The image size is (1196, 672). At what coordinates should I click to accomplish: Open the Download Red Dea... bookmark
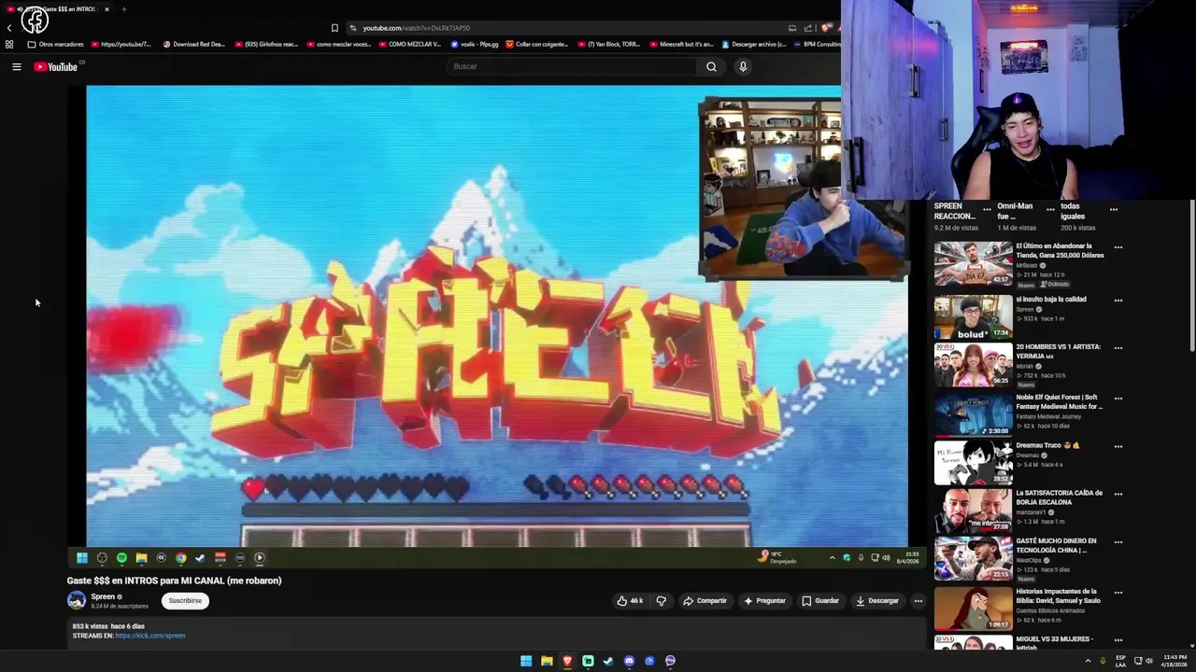(x=194, y=44)
